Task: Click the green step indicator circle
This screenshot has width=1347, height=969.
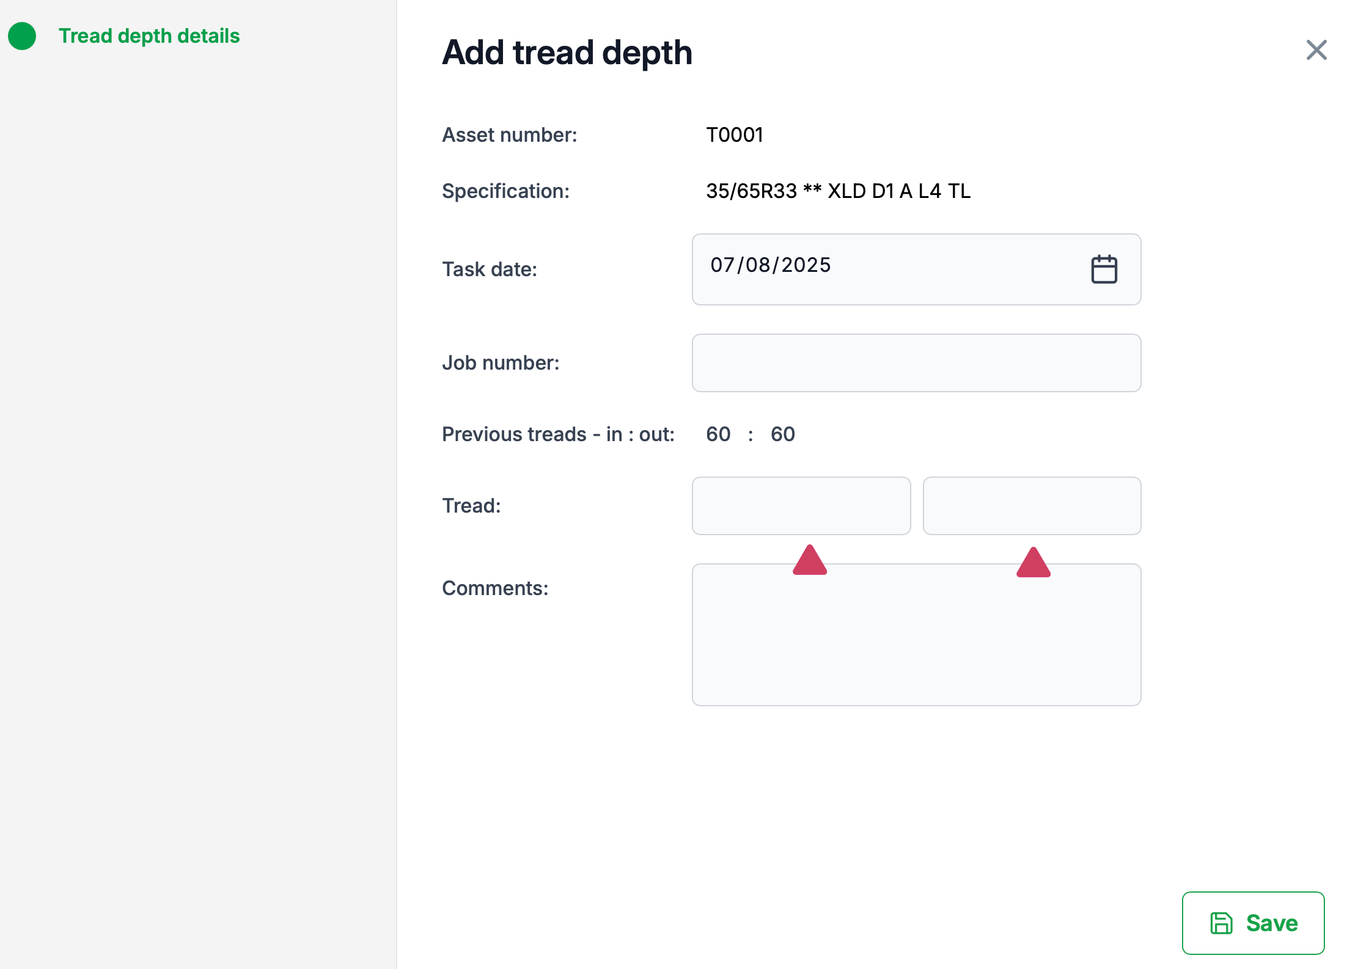Action: 22,36
